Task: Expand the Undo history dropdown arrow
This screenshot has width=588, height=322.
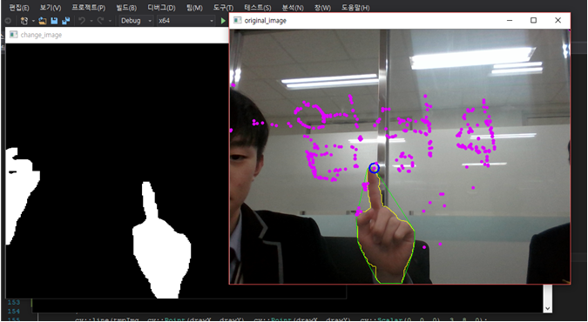Action: point(91,21)
